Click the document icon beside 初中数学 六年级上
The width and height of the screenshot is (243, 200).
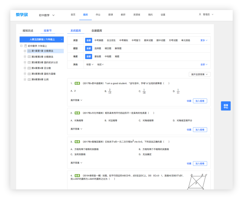tap(26, 46)
